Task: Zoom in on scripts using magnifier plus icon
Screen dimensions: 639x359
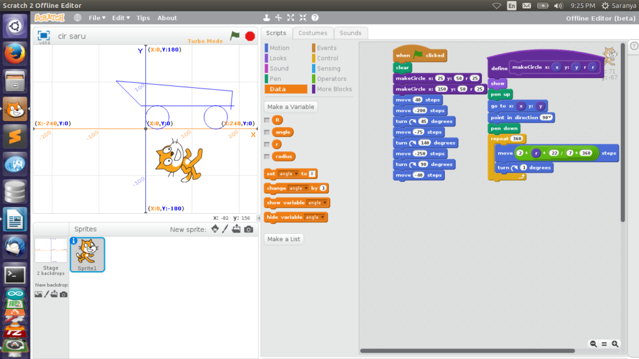Action: coord(615,343)
